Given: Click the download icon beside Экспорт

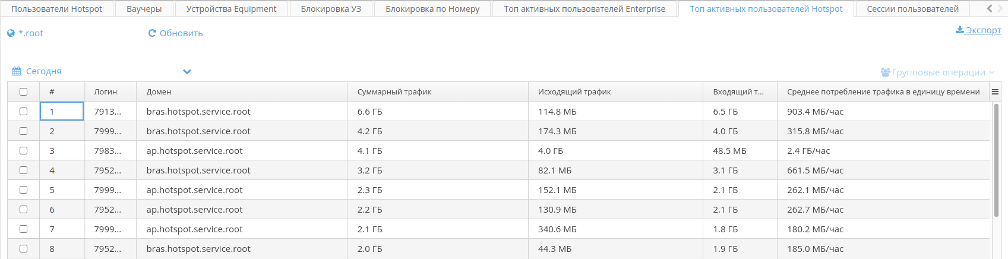Looking at the screenshot, I should coord(959,30).
